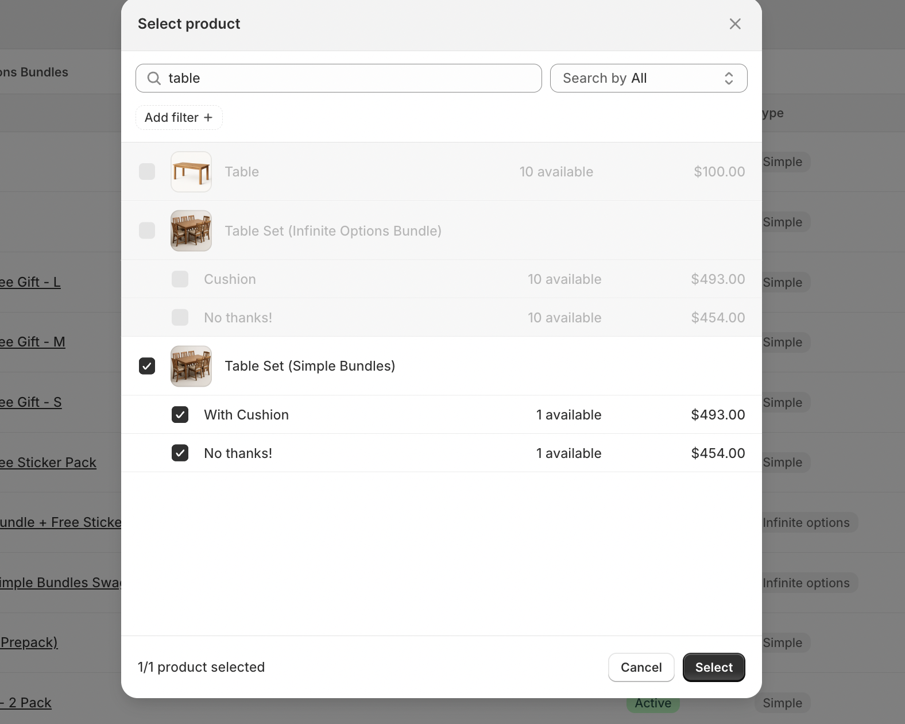Uncheck the Table Set (Simple Bundles) checkbox
905x724 pixels.
[147, 366]
